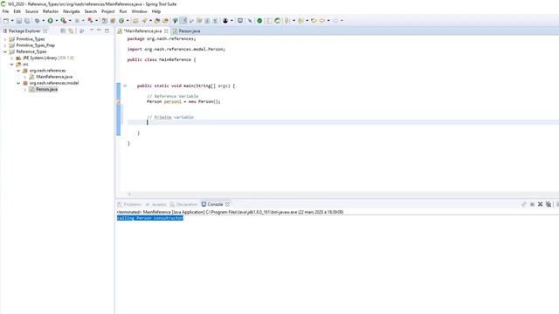Click the New Java Class green icon
Screen dimensions: 559x314
click(121, 21)
